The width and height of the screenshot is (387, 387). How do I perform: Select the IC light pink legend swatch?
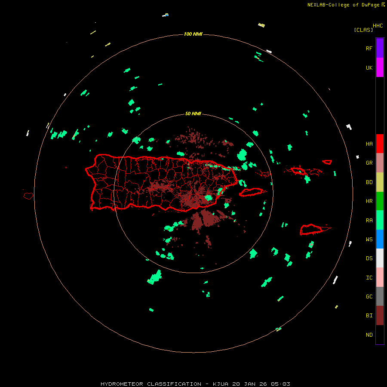point(380,277)
